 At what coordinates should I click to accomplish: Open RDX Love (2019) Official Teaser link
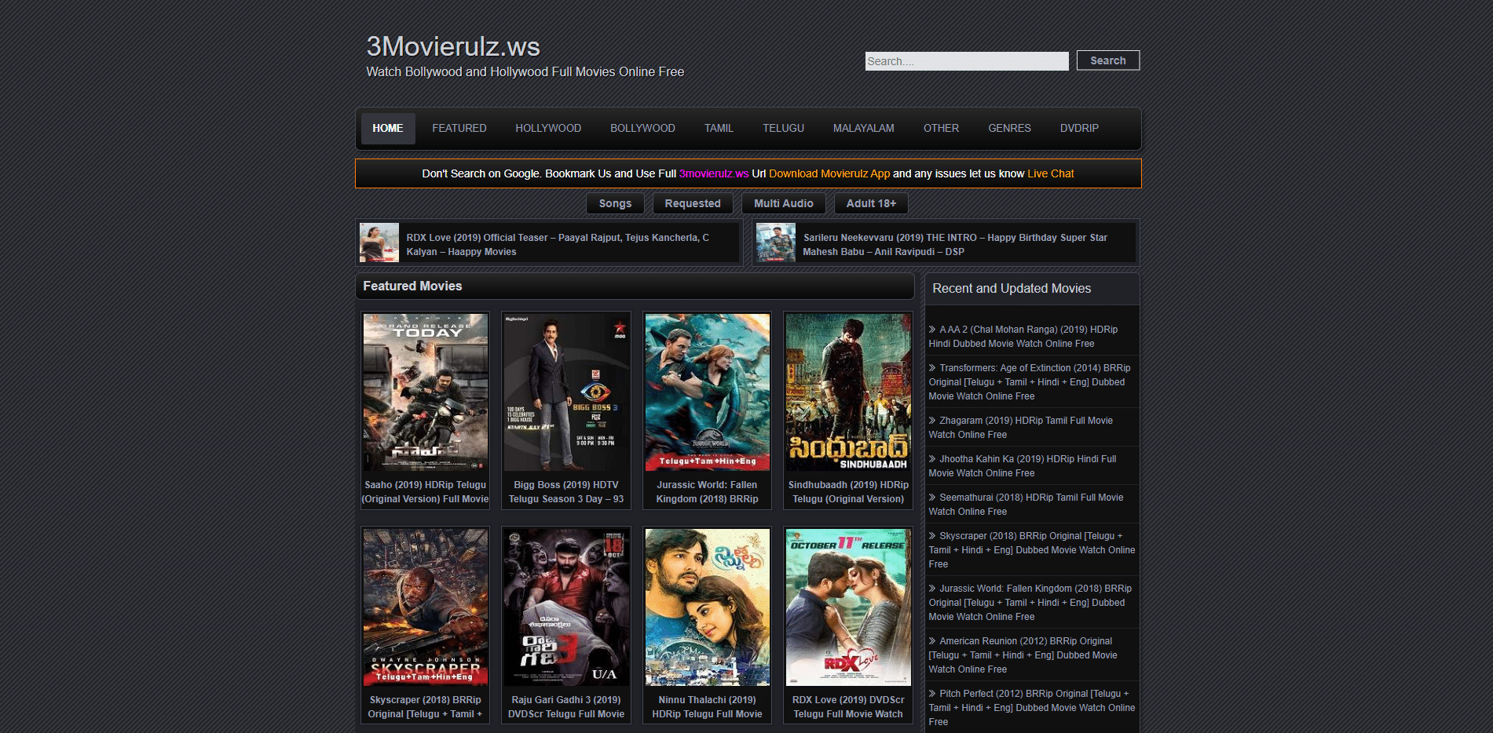(x=558, y=244)
